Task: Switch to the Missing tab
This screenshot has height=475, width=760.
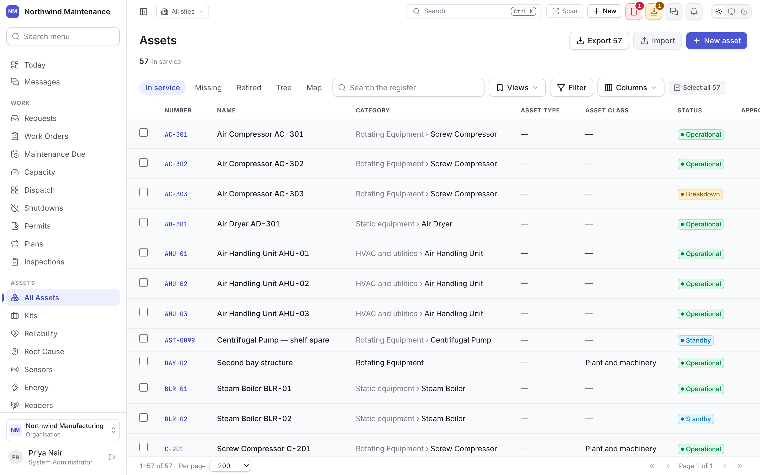Action: click(208, 88)
